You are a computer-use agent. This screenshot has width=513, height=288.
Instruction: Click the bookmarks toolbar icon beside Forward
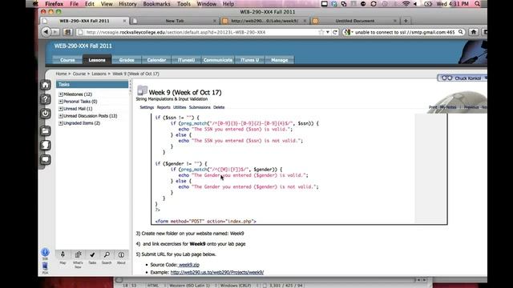click(x=67, y=32)
